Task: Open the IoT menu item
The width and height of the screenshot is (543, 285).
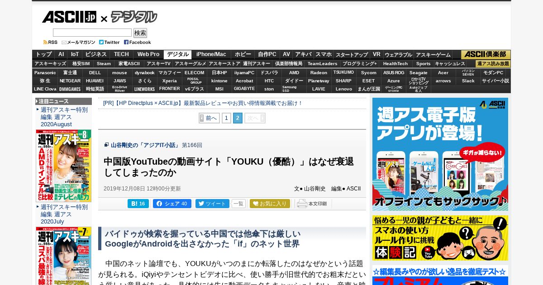Action: [75, 54]
